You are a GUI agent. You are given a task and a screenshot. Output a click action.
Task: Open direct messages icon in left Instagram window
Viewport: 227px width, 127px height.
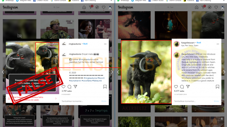pyautogui.click(x=91, y=7)
